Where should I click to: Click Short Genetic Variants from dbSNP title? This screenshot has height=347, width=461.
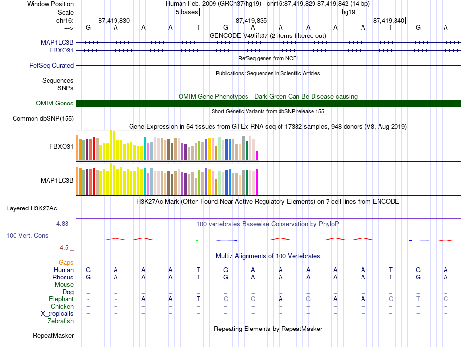(268, 111)
